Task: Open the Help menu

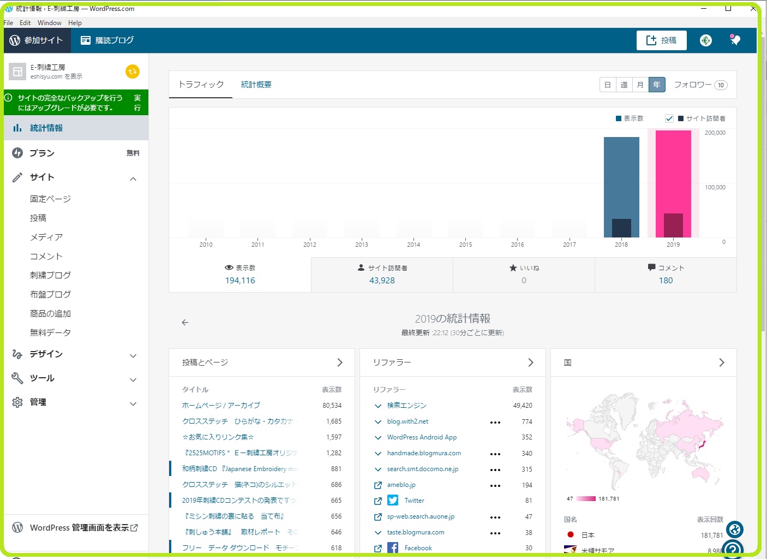Action: 75,23
